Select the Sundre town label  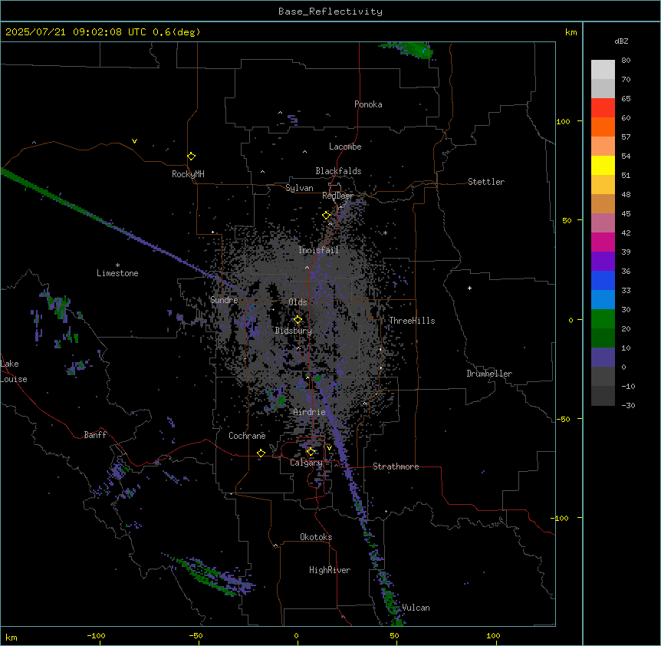(224, 300)
